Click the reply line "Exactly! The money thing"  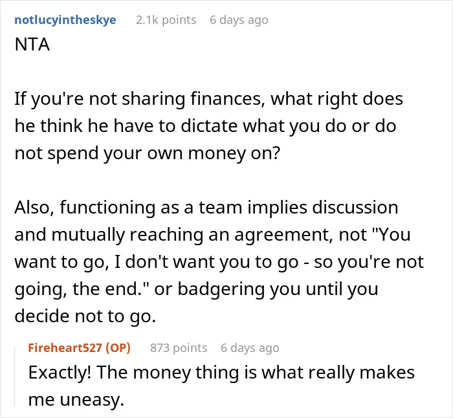pos(221,373)
